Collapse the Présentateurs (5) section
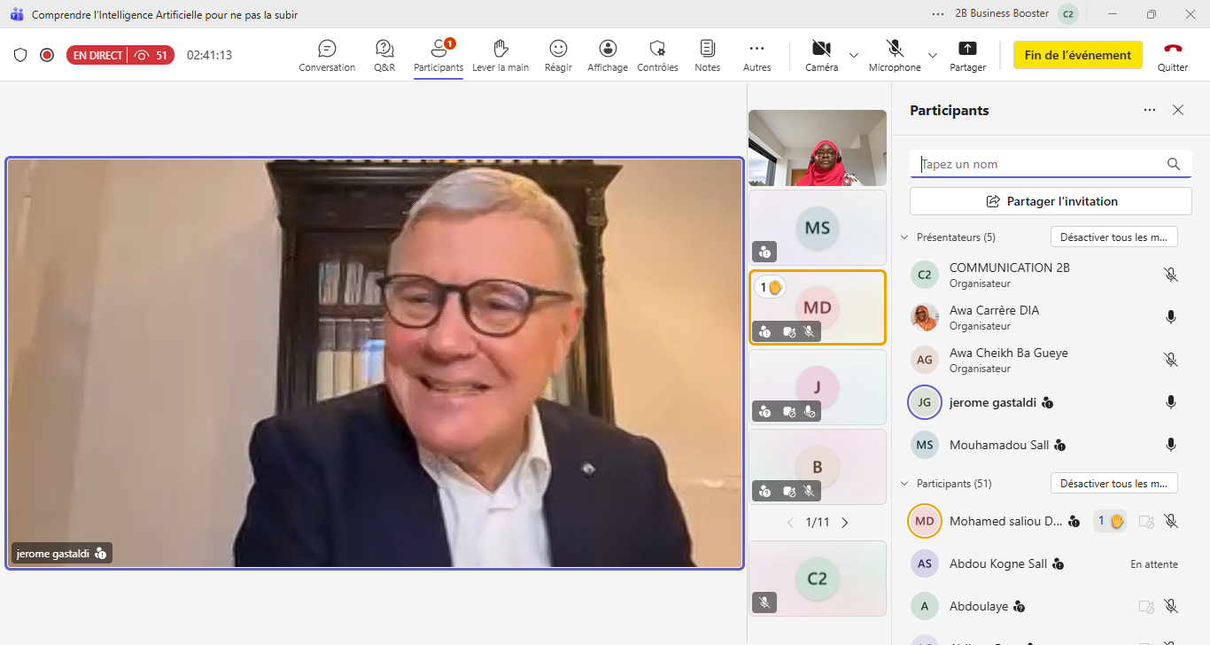The height and width of the screenshot is (645, 1210). [904, 237]
